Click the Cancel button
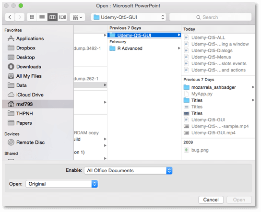This screenshot has width=261, height=212. (x=211, y=200)
